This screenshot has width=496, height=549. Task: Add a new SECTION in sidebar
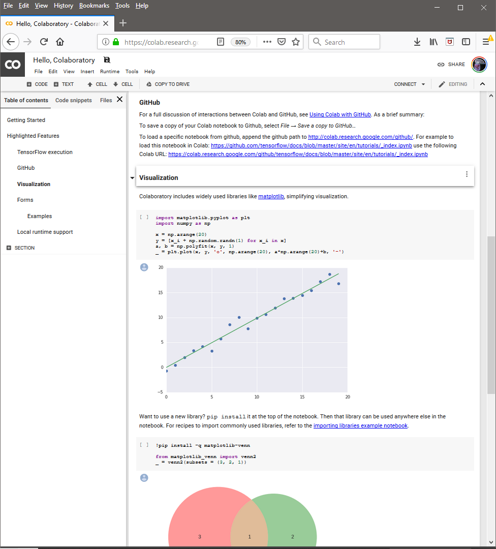[21, 248]
